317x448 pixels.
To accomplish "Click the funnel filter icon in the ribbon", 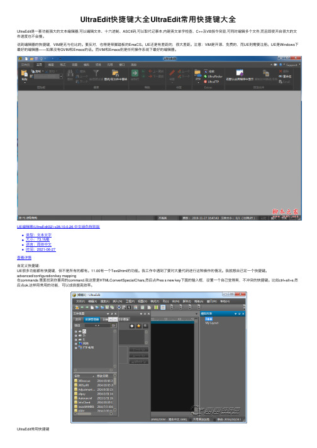I will pos(96,73).
